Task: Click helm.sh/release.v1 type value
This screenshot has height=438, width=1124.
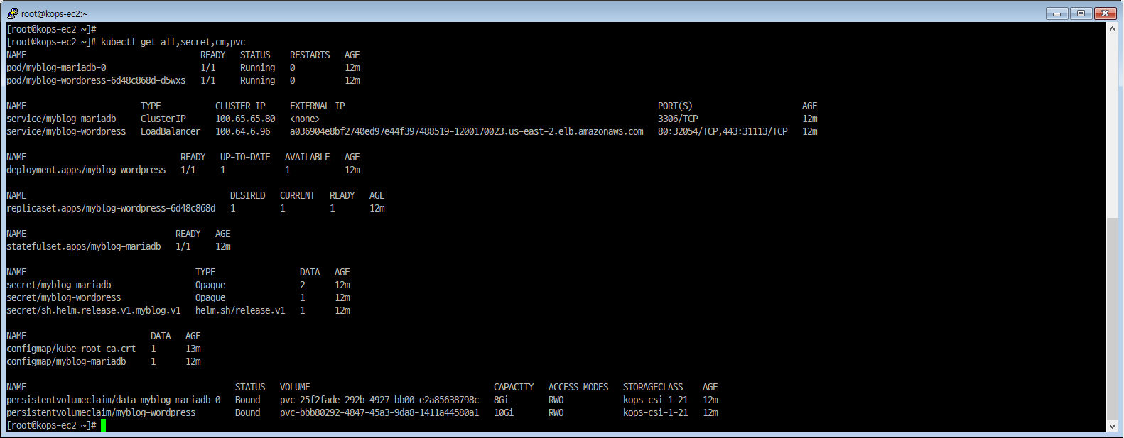Action: [x=240, y=310]
